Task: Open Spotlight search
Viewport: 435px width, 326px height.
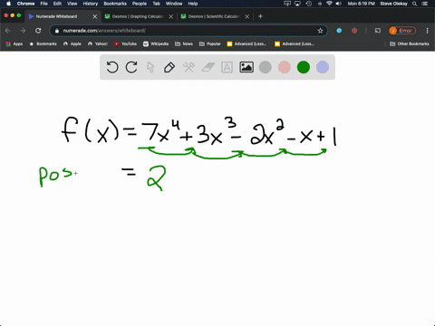Action: tap(415, 4)
